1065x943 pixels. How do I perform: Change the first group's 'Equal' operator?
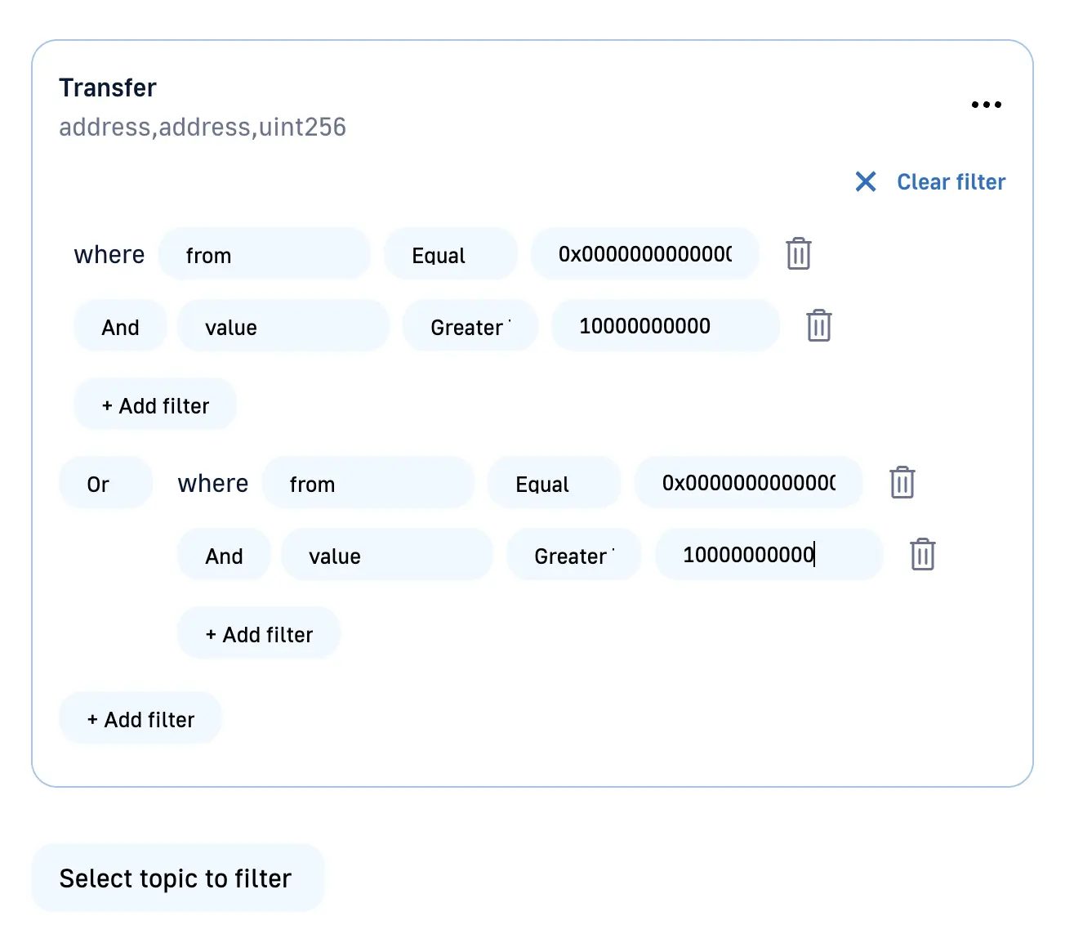[x=450, y=255]
